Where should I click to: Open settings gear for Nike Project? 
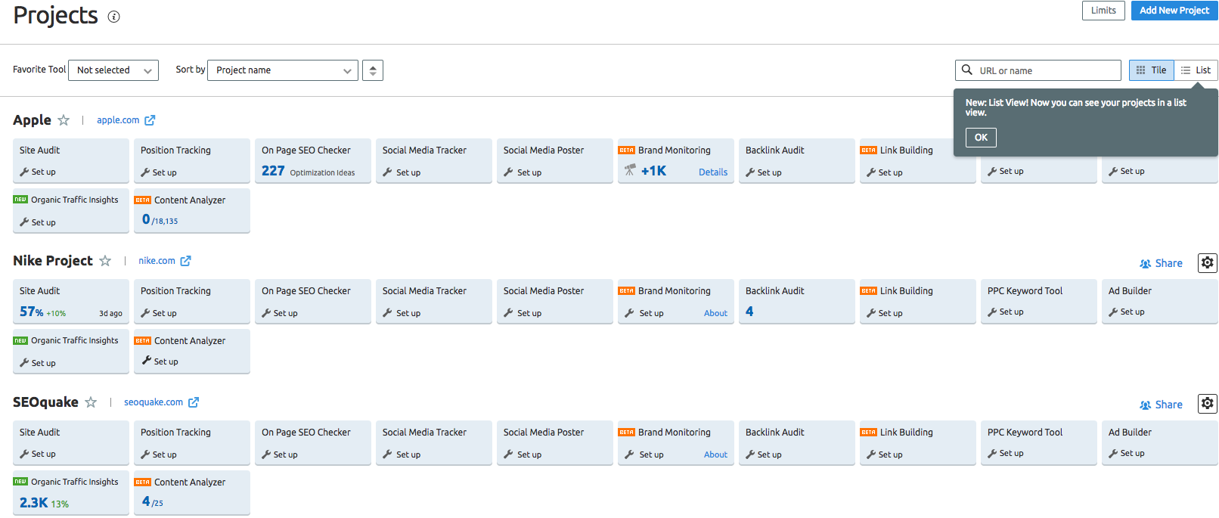point(1208,262)
